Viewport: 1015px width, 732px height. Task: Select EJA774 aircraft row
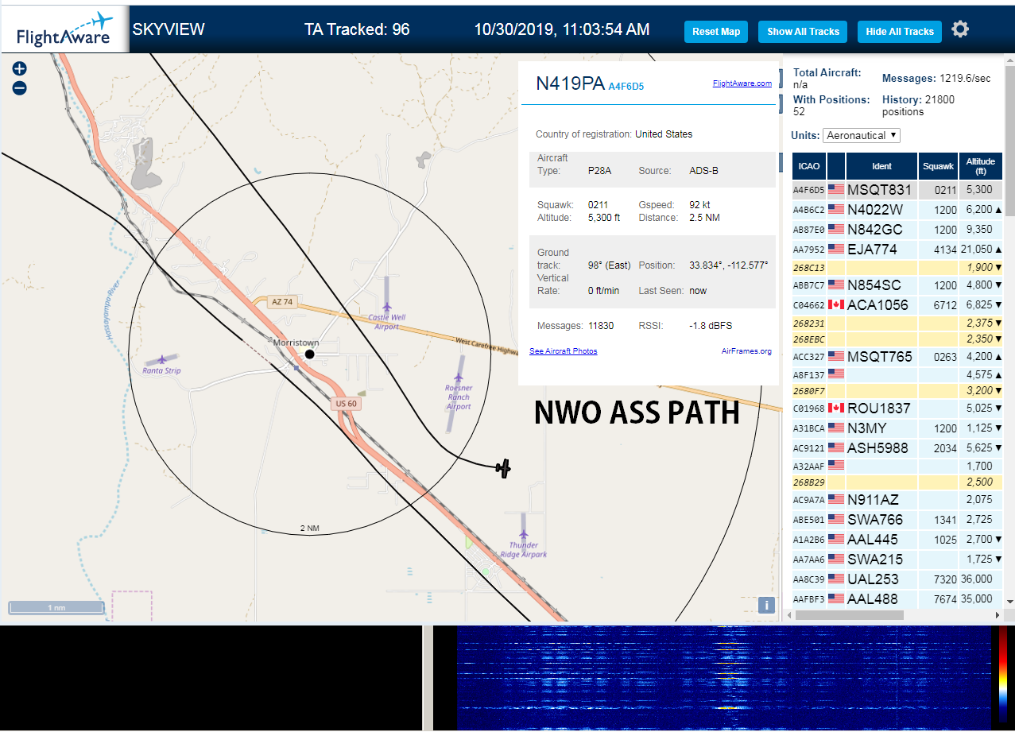coord(897,250)
